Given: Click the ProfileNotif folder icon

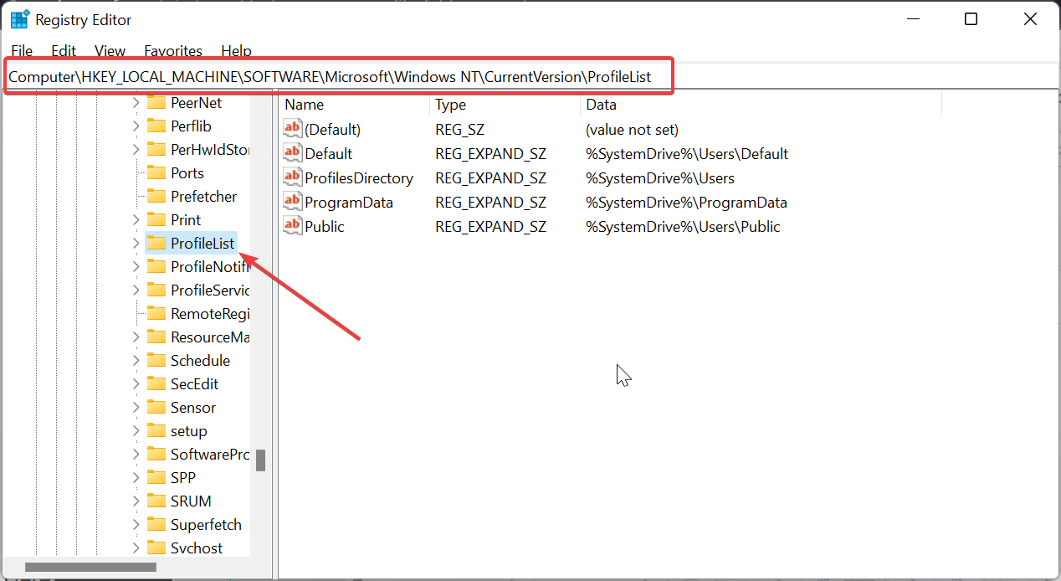Looking at the screenshot, I should [x=156, y=266].
